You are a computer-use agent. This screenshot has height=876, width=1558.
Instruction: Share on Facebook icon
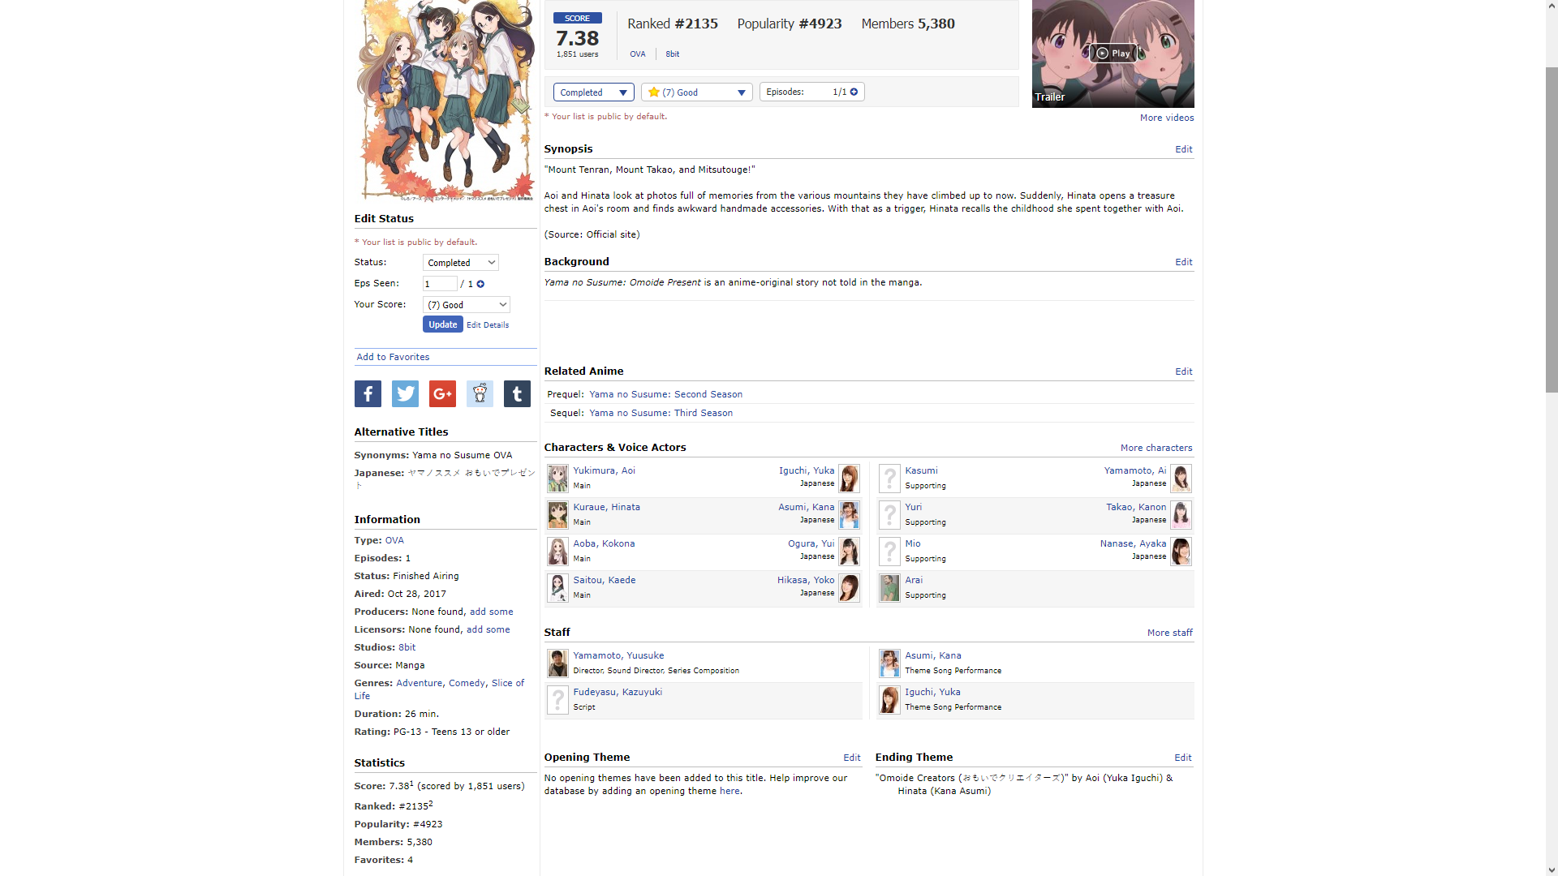[x=368, y=394]
